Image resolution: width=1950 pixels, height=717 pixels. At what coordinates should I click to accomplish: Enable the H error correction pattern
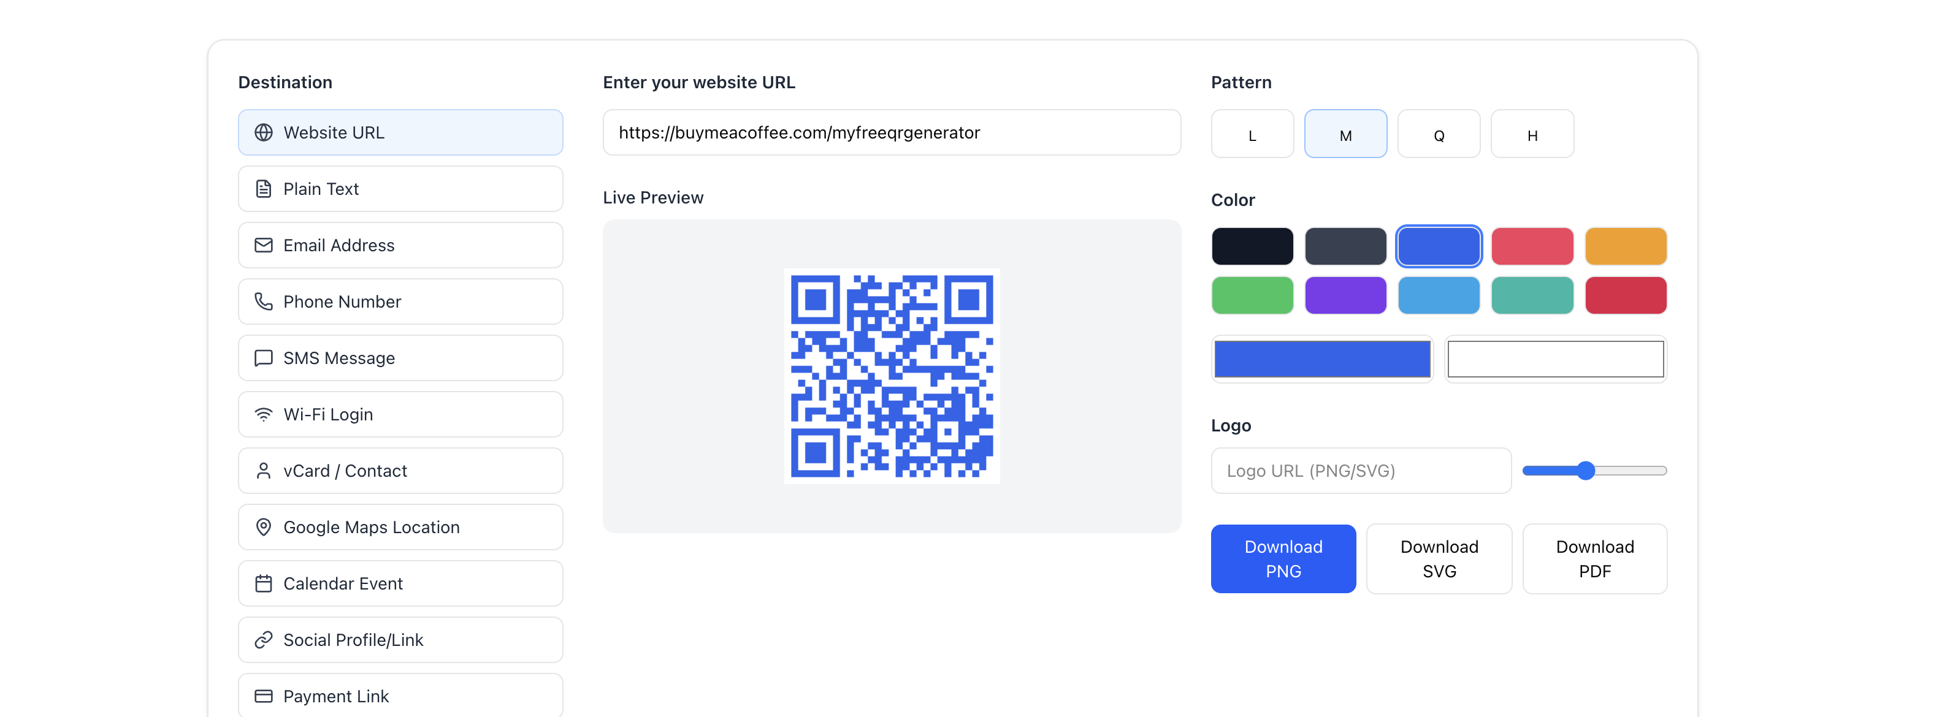tap(1532, 134)
